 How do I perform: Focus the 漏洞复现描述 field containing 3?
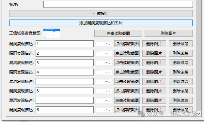click(65, 63)
